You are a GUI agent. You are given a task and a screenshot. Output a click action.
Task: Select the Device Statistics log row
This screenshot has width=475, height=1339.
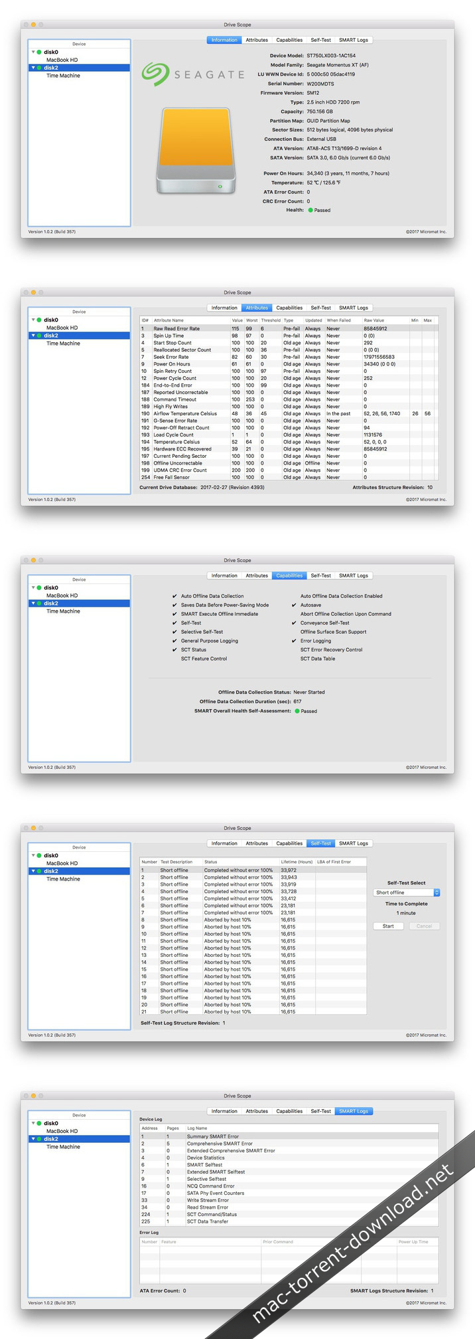289,1158
